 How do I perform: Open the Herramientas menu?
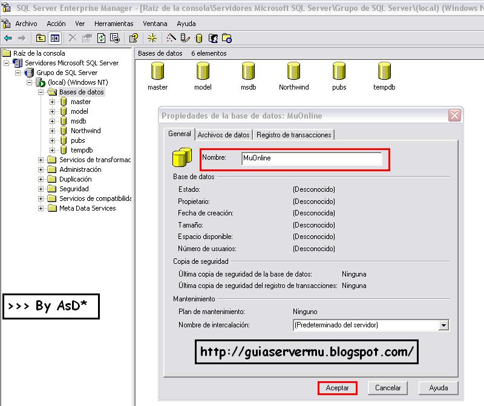pyautogui.click(x=114, y=24)
